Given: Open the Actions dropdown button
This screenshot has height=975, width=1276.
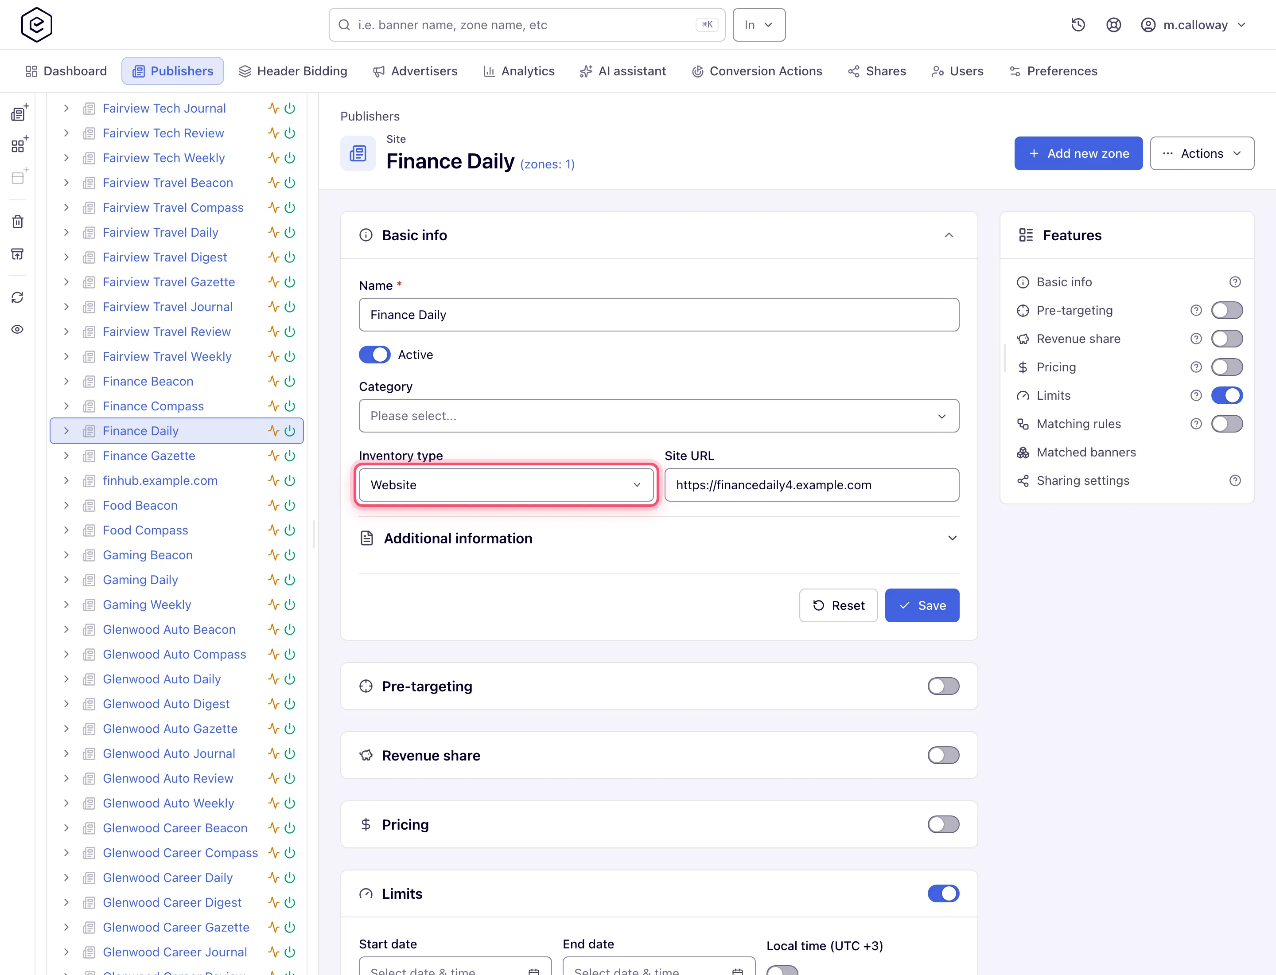Looking at the screenshot, I should click(x=1202, y=153).
